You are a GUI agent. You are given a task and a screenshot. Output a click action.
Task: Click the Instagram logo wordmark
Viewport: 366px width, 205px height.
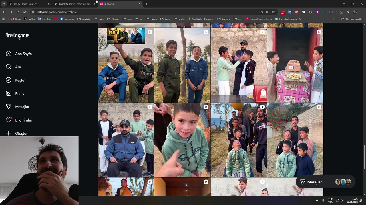click(x=18, y=36)
